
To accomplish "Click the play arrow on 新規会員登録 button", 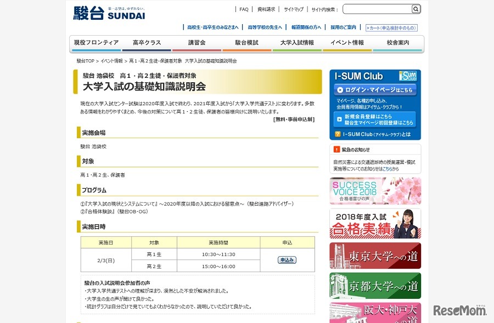I will point(339,120).
